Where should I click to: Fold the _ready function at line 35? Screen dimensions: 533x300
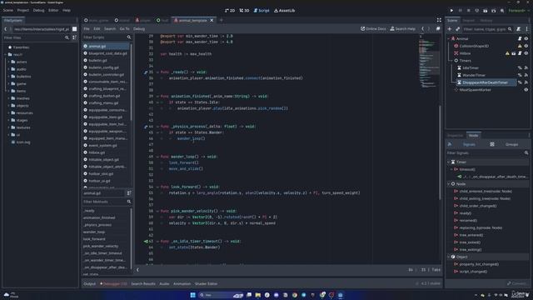[157, 72]
